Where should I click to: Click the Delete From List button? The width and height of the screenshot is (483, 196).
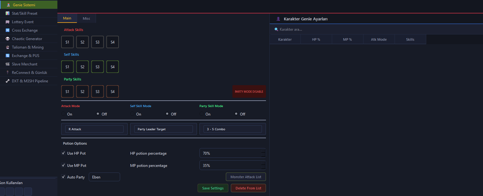(248, 188)
